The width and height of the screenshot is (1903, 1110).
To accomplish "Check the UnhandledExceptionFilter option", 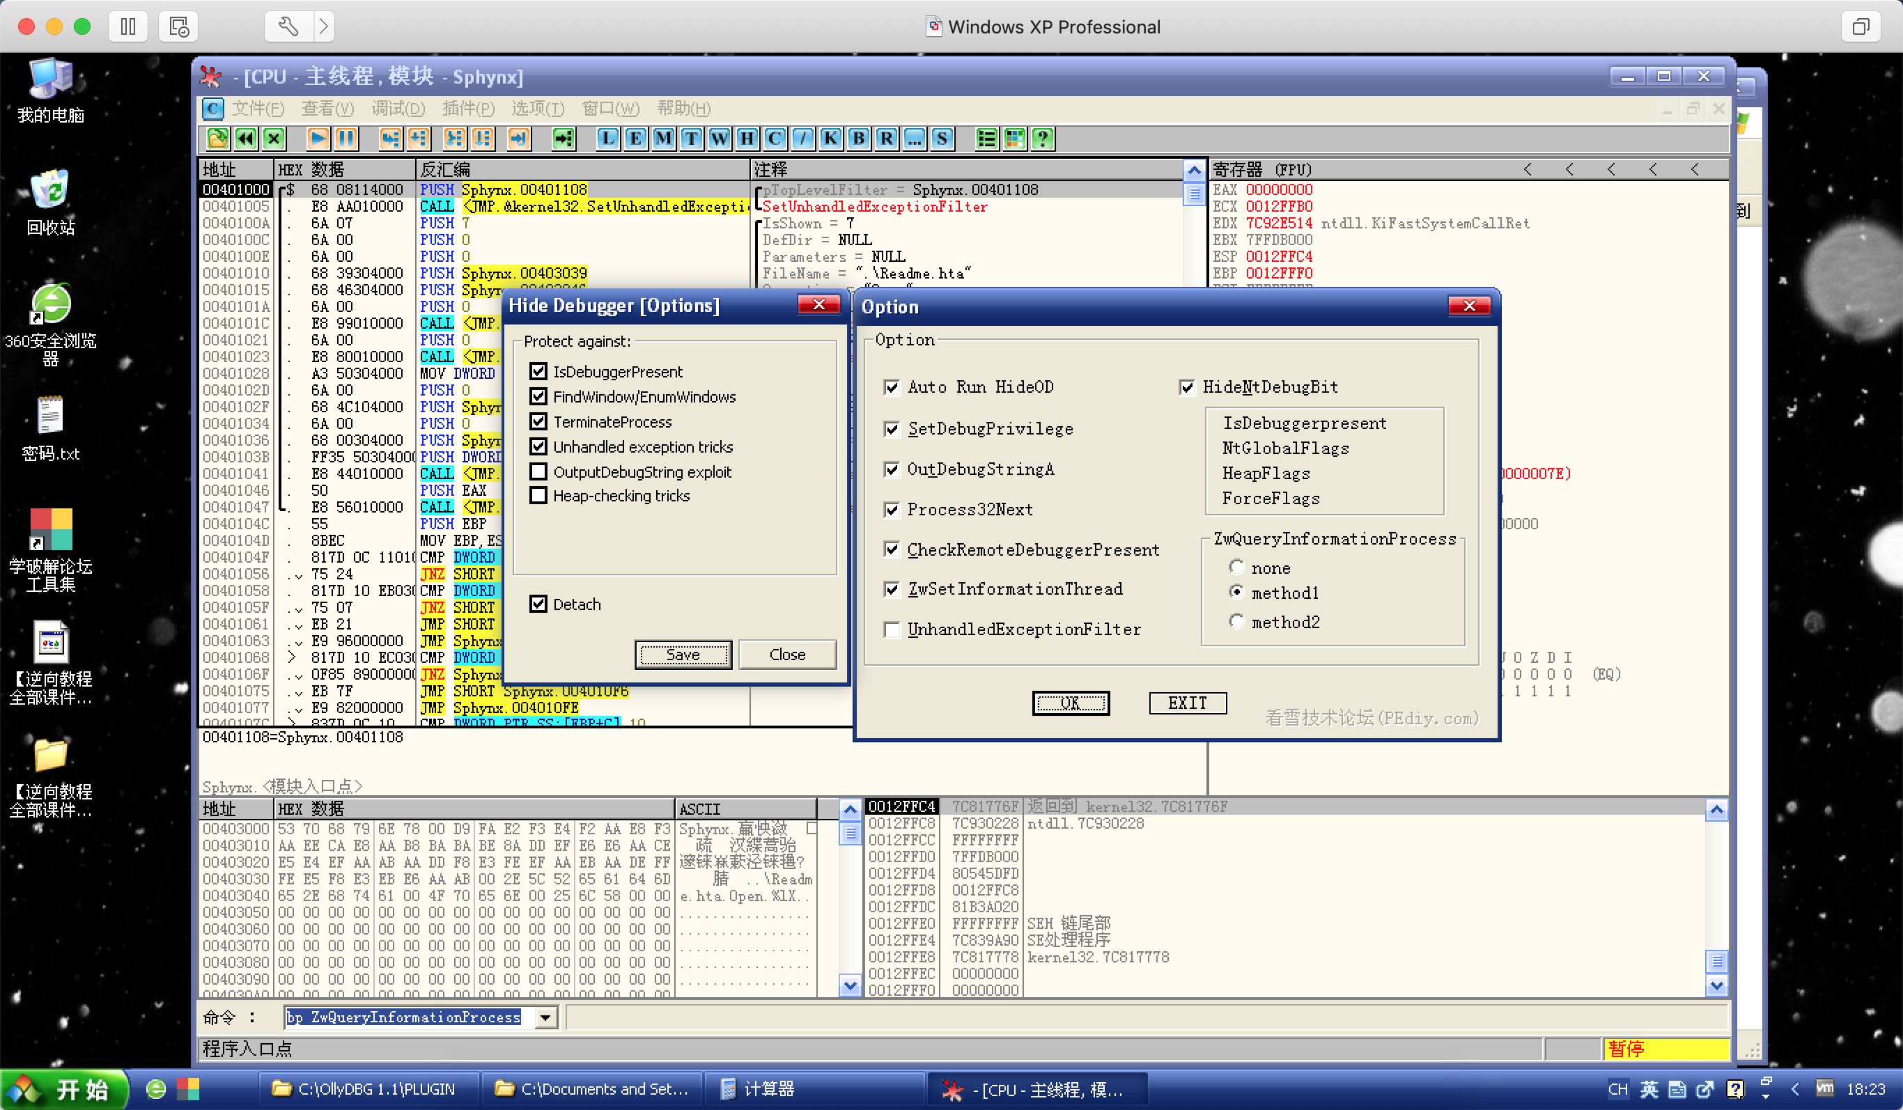I will click(x=892, y=629).
